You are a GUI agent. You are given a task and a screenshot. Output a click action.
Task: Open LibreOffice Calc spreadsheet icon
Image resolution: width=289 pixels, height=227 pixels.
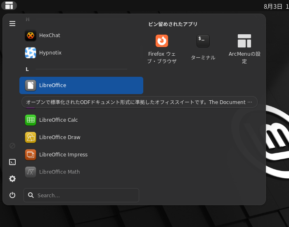(31, 120)
